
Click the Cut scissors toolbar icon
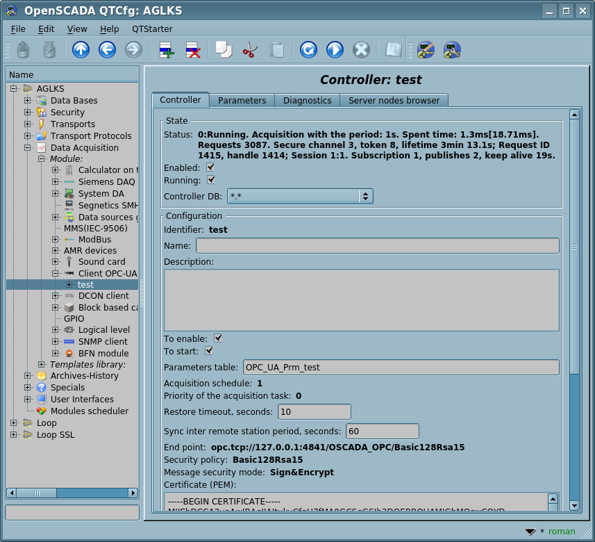point(250,50)
